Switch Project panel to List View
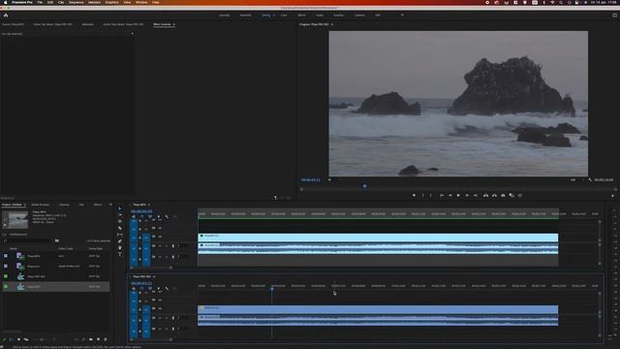Viewport: 620px width, 349px height. click(11, 339)
